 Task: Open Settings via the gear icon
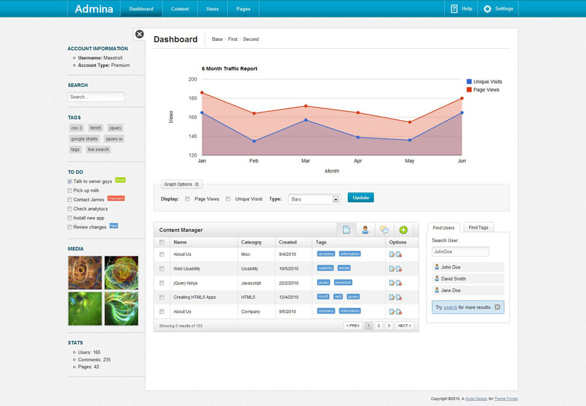(x=487, y=9)
